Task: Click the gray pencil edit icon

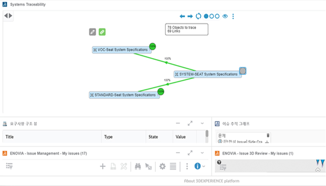Action: [x=93, y=32]
